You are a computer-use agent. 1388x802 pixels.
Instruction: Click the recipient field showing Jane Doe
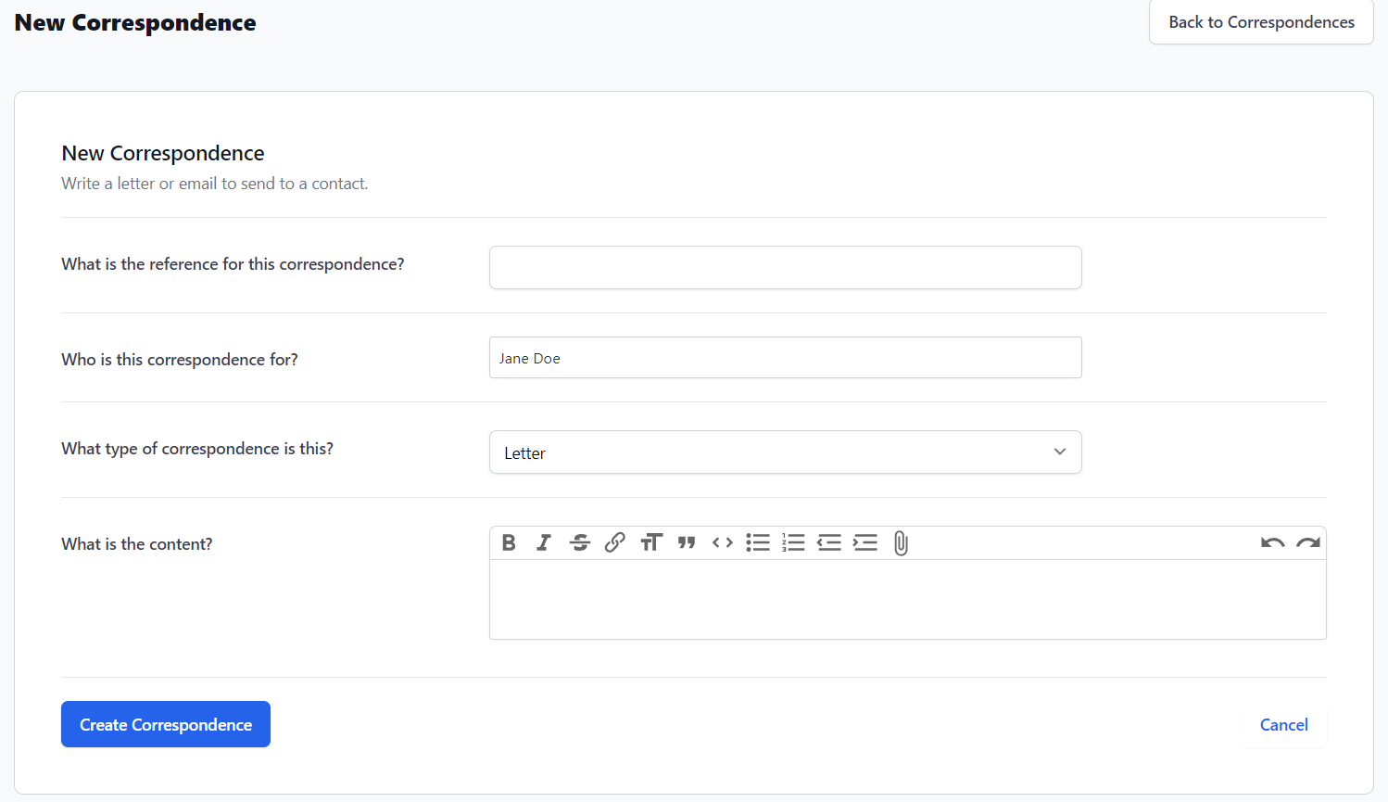(x=785, y=358)
